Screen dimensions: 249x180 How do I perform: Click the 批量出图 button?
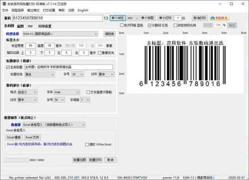pyautogui.click(x=79, y=160)
